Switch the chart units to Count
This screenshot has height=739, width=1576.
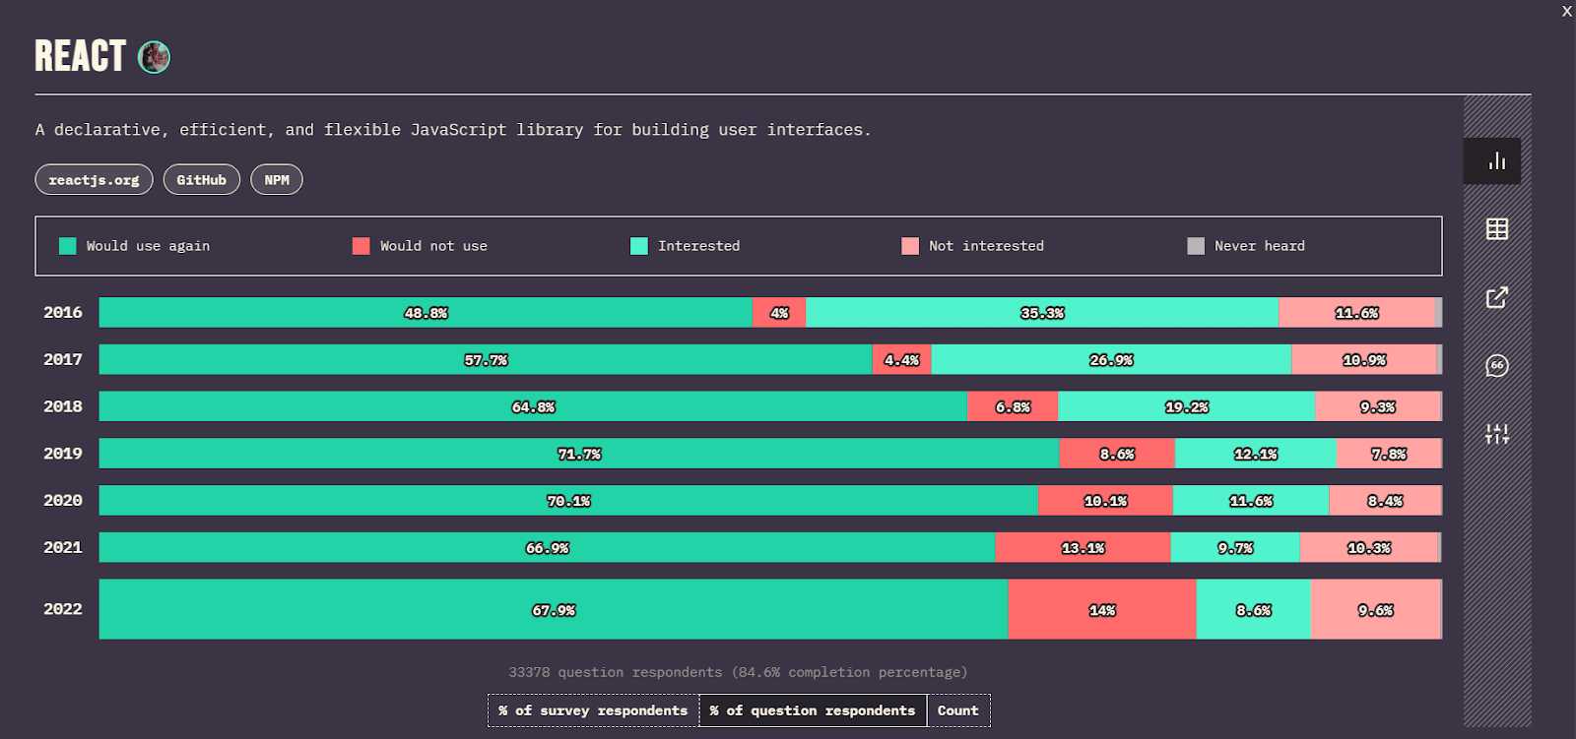(x=957, y=710)
